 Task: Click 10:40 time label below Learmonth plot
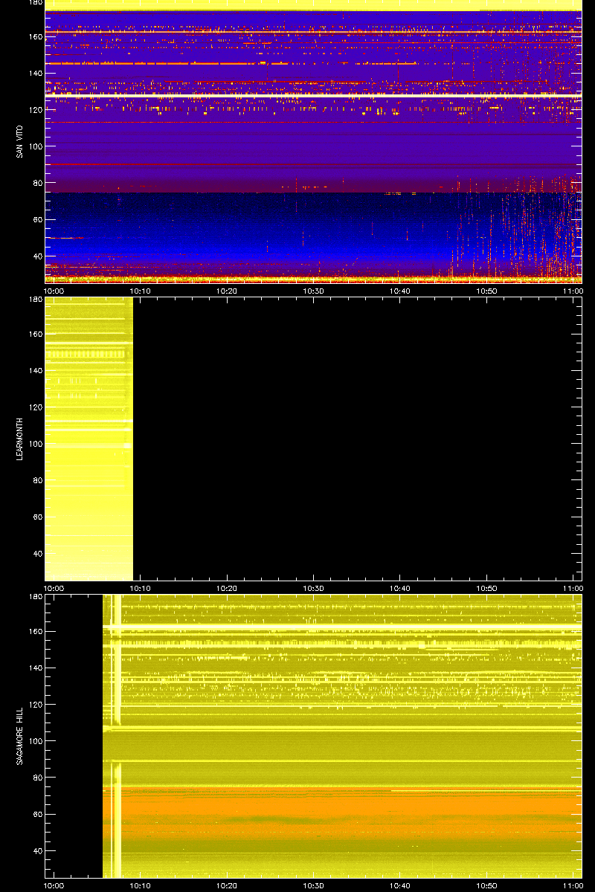(400, 589)
